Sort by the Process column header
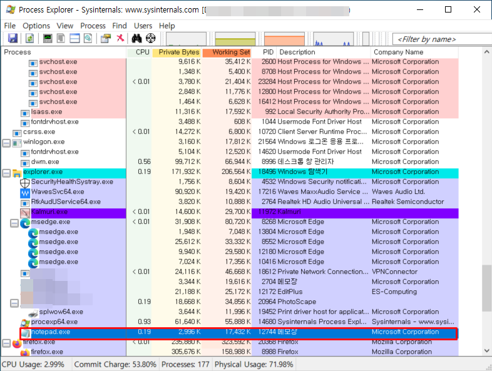The height and width of the screenshot is (371, 492). pos(64,52)
